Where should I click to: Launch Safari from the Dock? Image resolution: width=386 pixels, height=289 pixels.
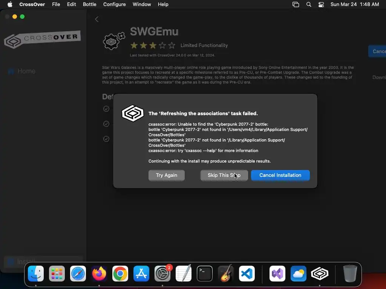click(x=78, y=274)
